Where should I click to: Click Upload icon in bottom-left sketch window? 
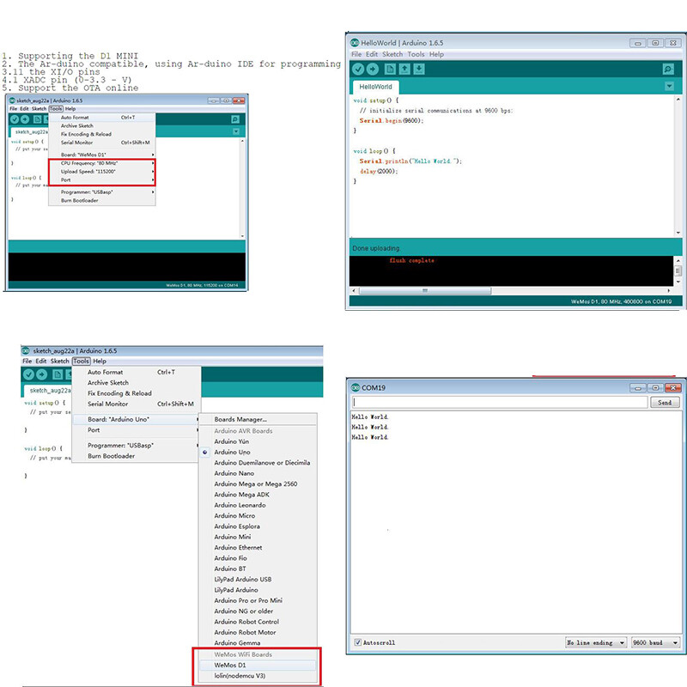pyautogui.click(x=42, y=374)
